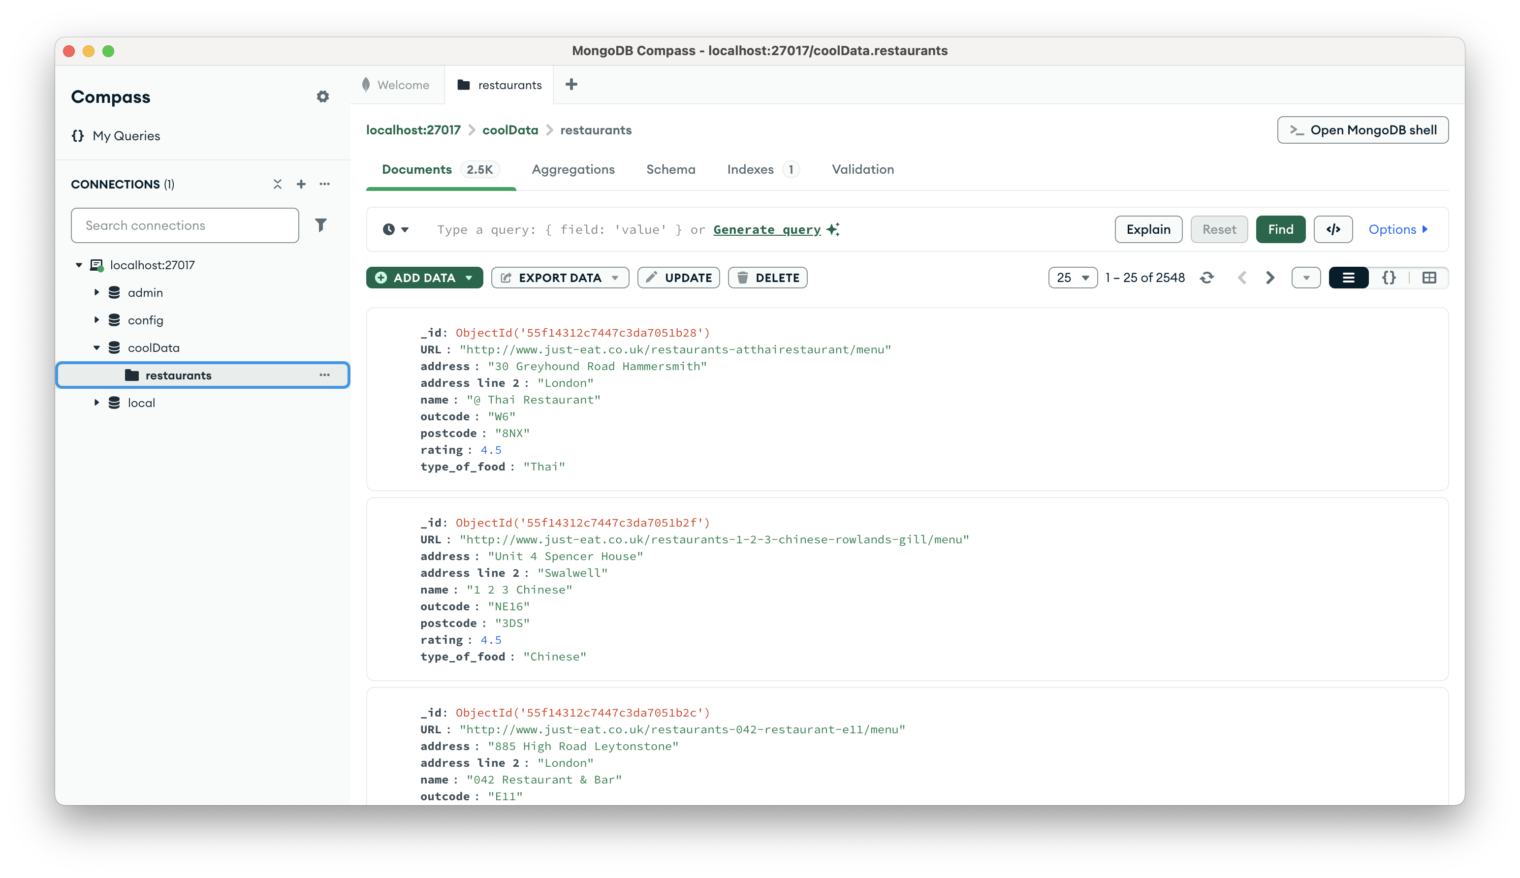This screenshot has height=878, width=1520.
Task: Click export query to language icon
Action: [1332, 229]
